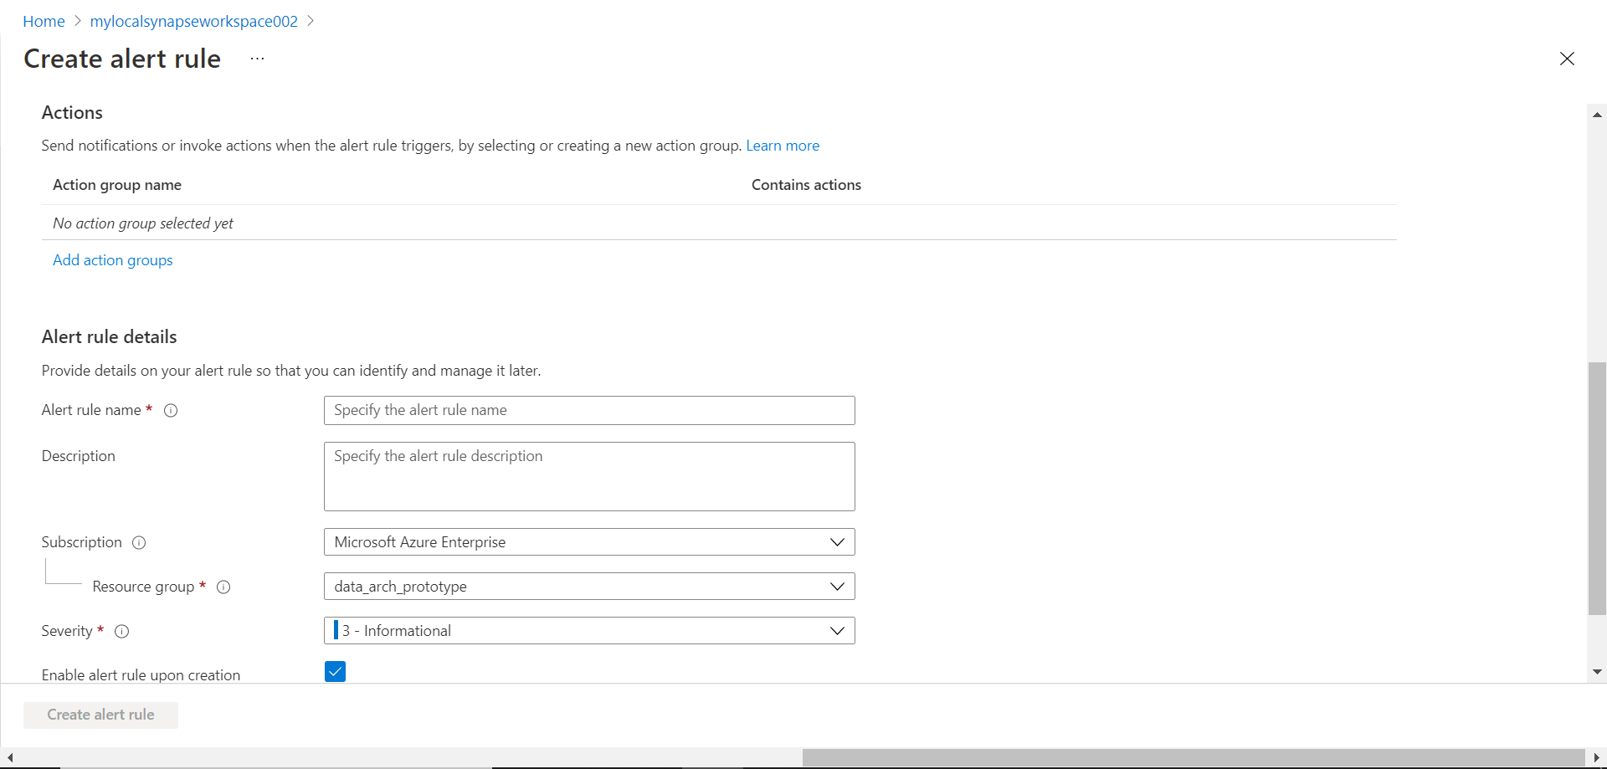
Task: Open the Learn more link
Action: pyautogui.click(x=783, y=146)
